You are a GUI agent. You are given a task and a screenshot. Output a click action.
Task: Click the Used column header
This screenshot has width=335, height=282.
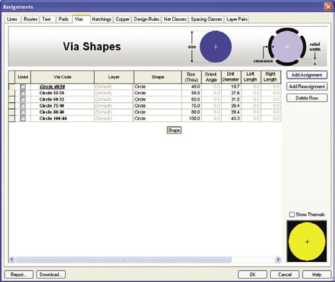pyautogui.click(x=23, y=77)
